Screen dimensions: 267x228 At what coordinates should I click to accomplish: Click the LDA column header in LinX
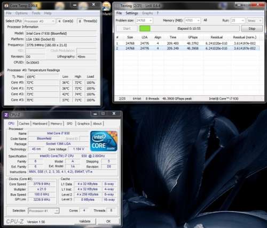click(x=144, y=37)
